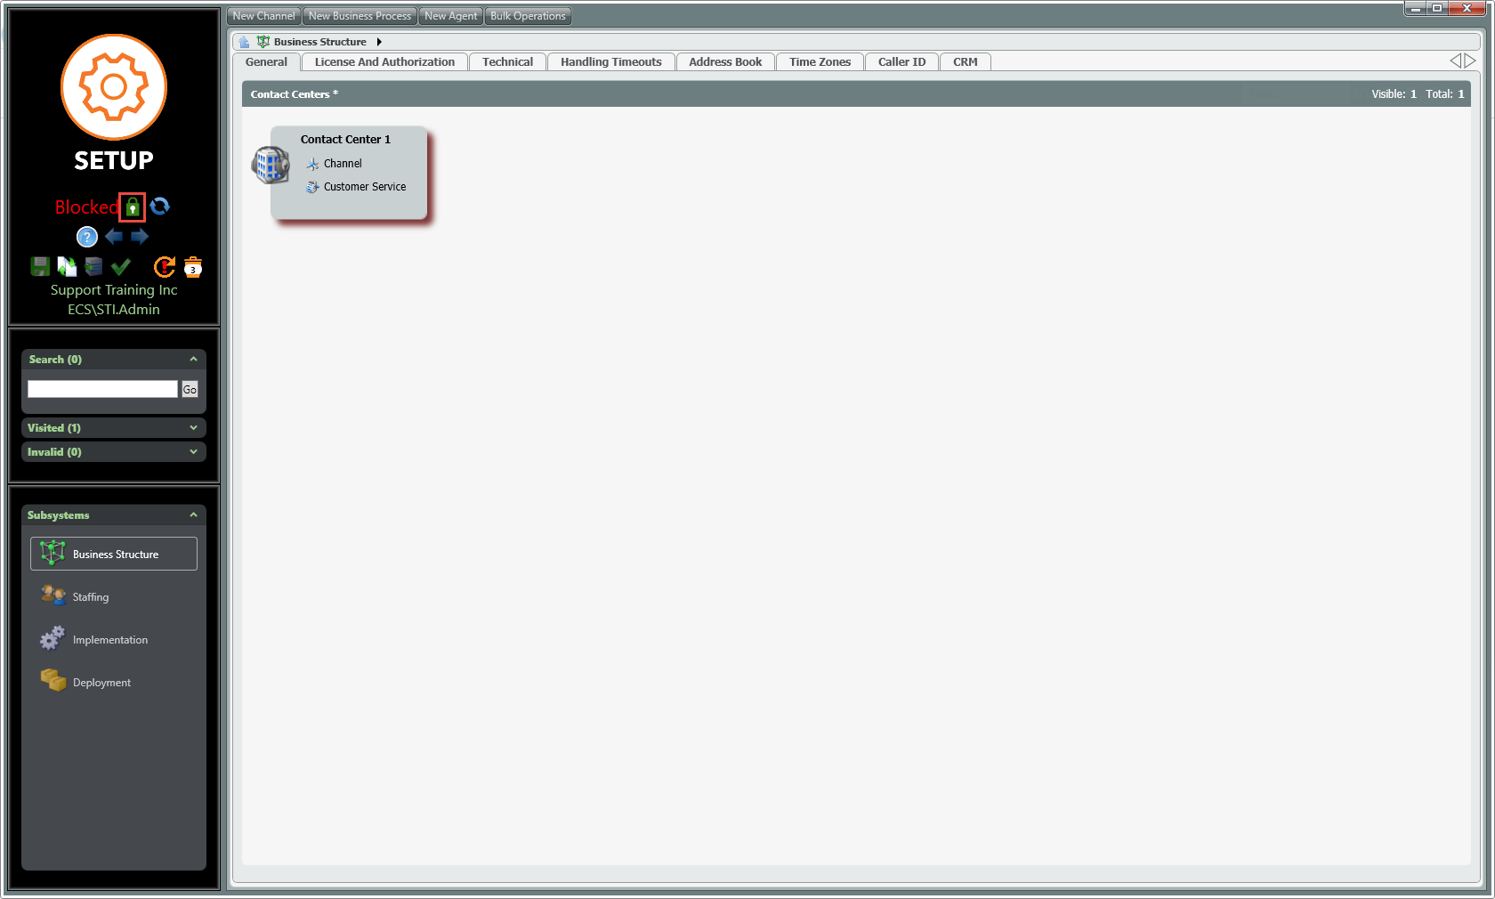Screen dimensions: 1495x899
Task: Click the server with green arrow icon
Action: 93,266
